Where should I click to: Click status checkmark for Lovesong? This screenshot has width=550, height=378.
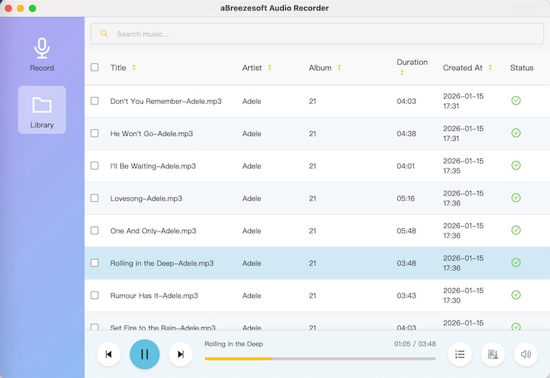(x=516, y=198)
